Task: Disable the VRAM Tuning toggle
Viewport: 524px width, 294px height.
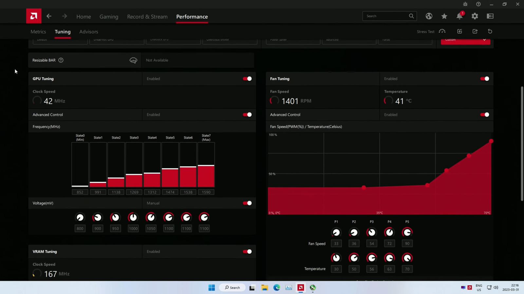Action: click(247, 252)
